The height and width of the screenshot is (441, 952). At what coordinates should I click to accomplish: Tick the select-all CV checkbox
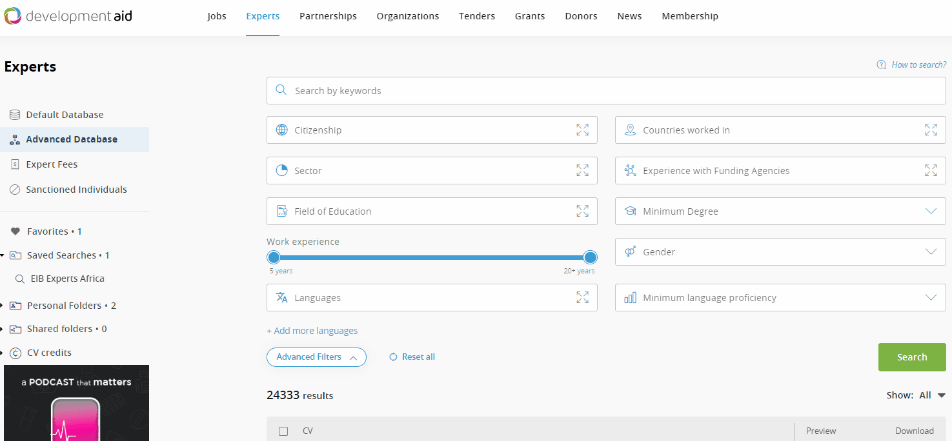[x=283, y=431]
